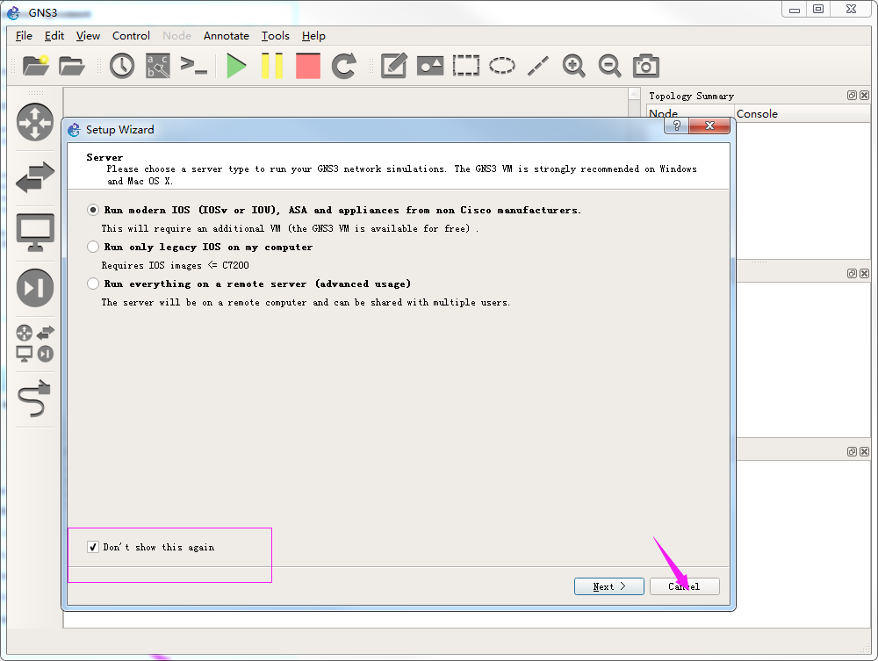878x661 pixels.
Task: Click the Zoom in magnifier icon
Action: (574, 66)
